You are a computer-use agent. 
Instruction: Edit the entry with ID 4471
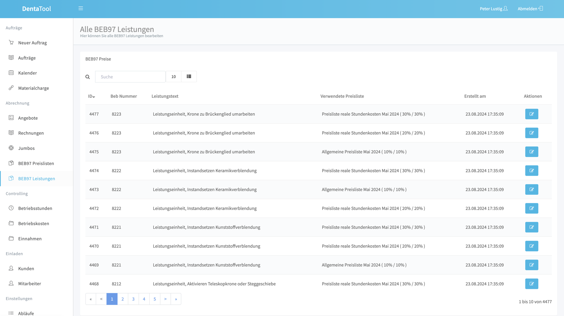tap(532, 227)
